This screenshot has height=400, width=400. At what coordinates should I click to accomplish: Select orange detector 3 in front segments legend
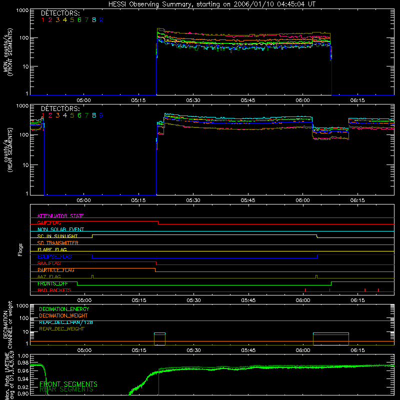[x=57, y=20]
